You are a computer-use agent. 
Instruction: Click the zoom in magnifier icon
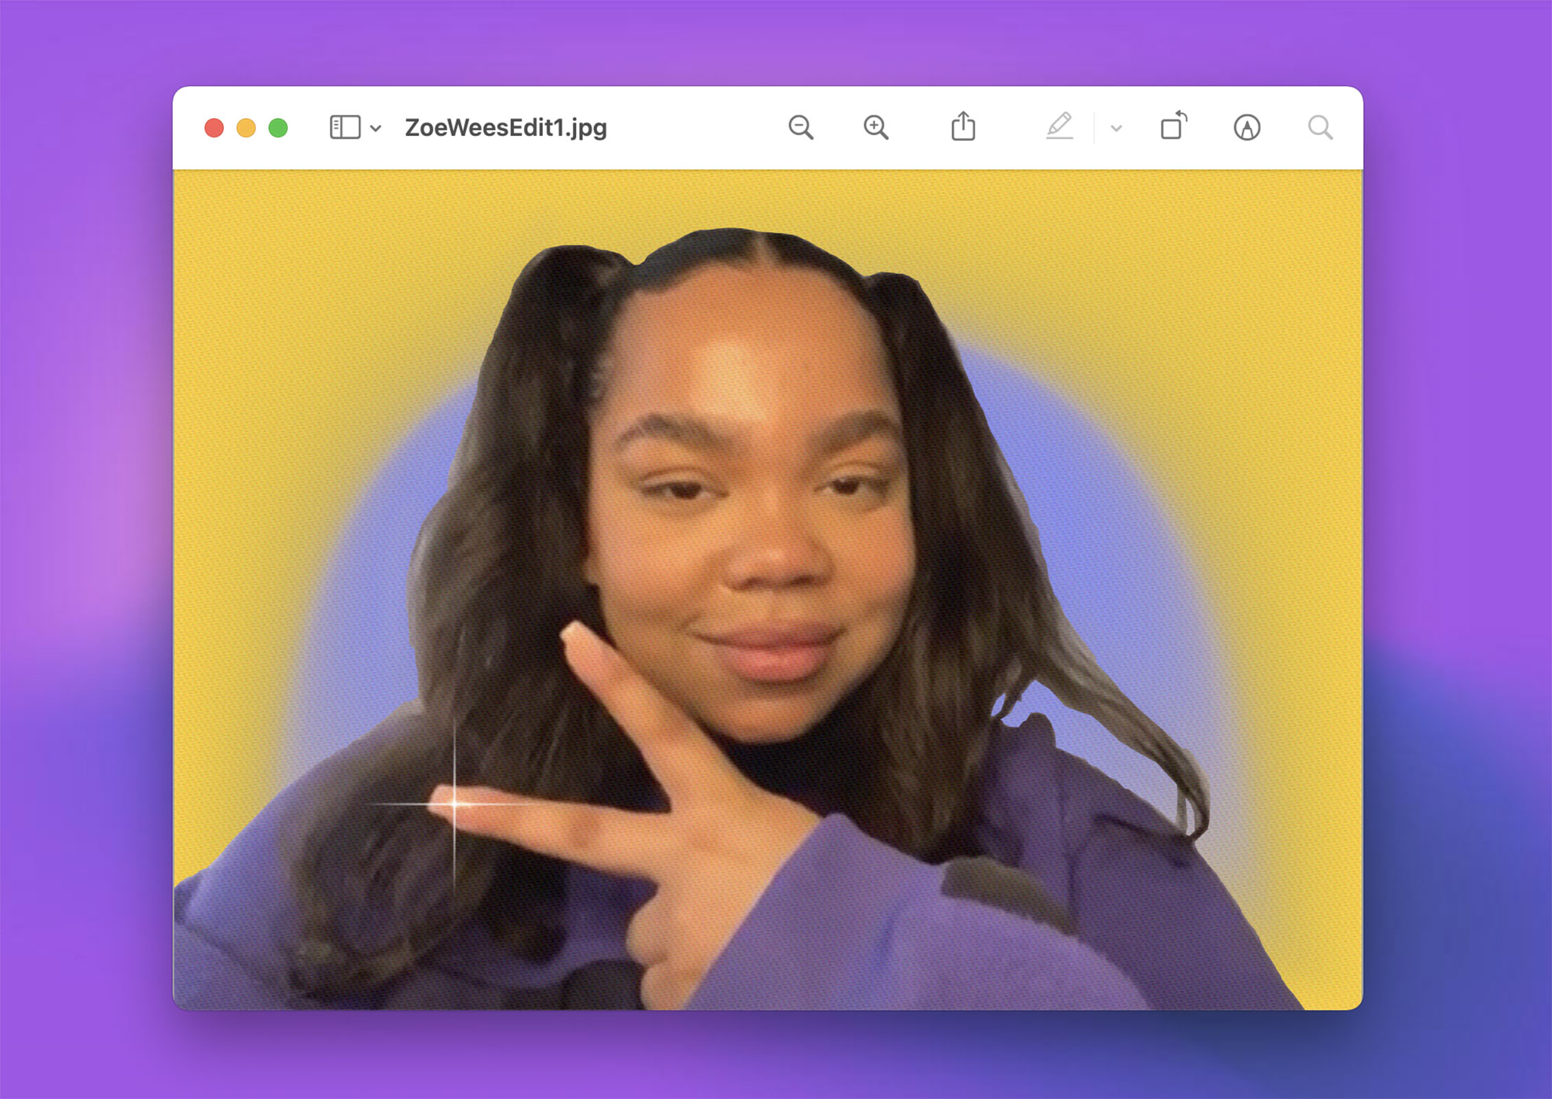pyautogui.click(x=875, y=128)
